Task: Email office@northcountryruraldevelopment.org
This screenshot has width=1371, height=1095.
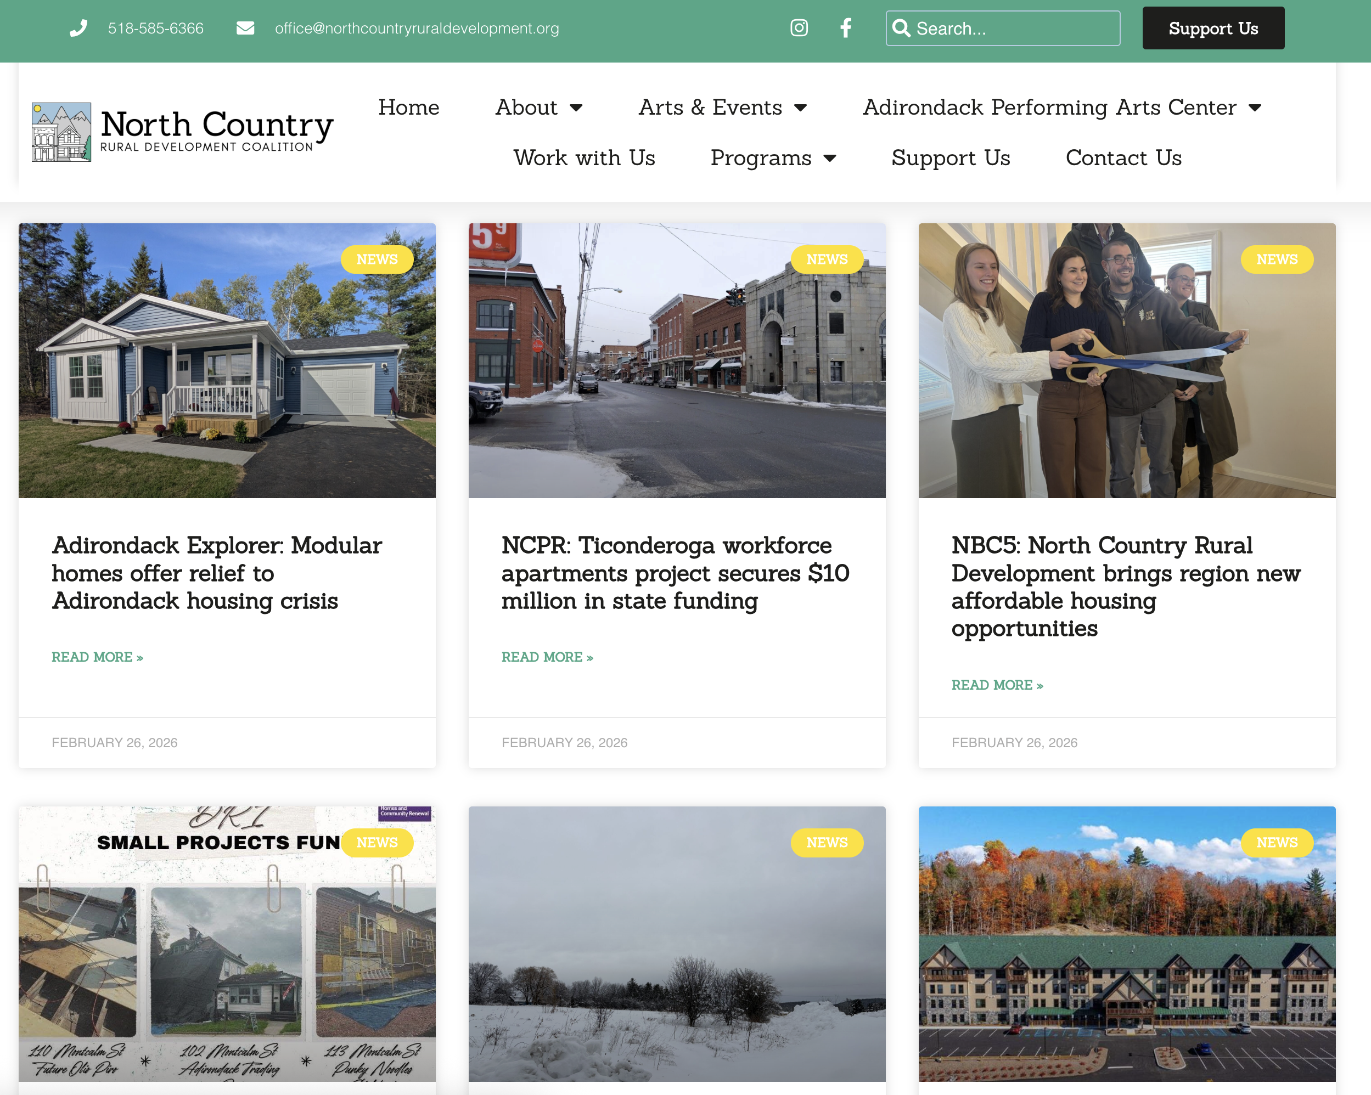Action: pyautogui.click(x=417, y=28)
